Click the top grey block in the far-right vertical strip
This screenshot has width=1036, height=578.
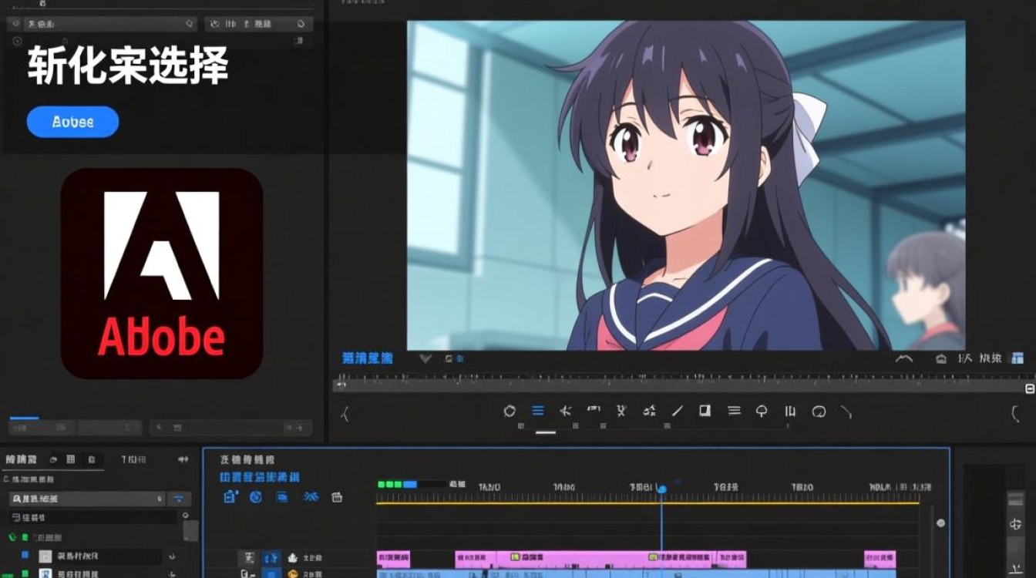pyautogui.click(x=1017, y=500)
